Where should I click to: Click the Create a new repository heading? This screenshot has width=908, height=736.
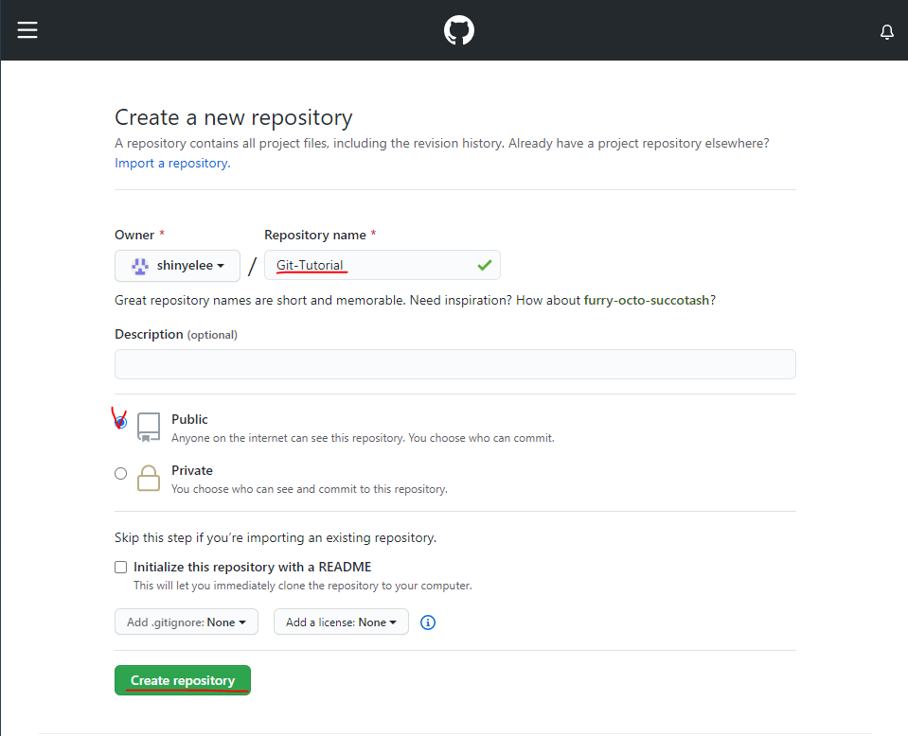point(233,117)
